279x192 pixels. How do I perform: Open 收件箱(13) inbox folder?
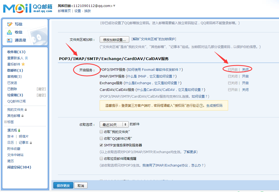point(16,52)
